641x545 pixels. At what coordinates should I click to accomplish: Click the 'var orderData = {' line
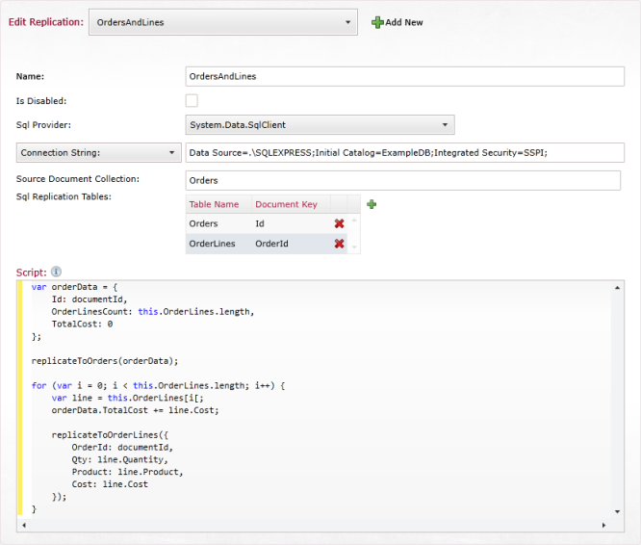pyautogui.click(x=74, y=287)
